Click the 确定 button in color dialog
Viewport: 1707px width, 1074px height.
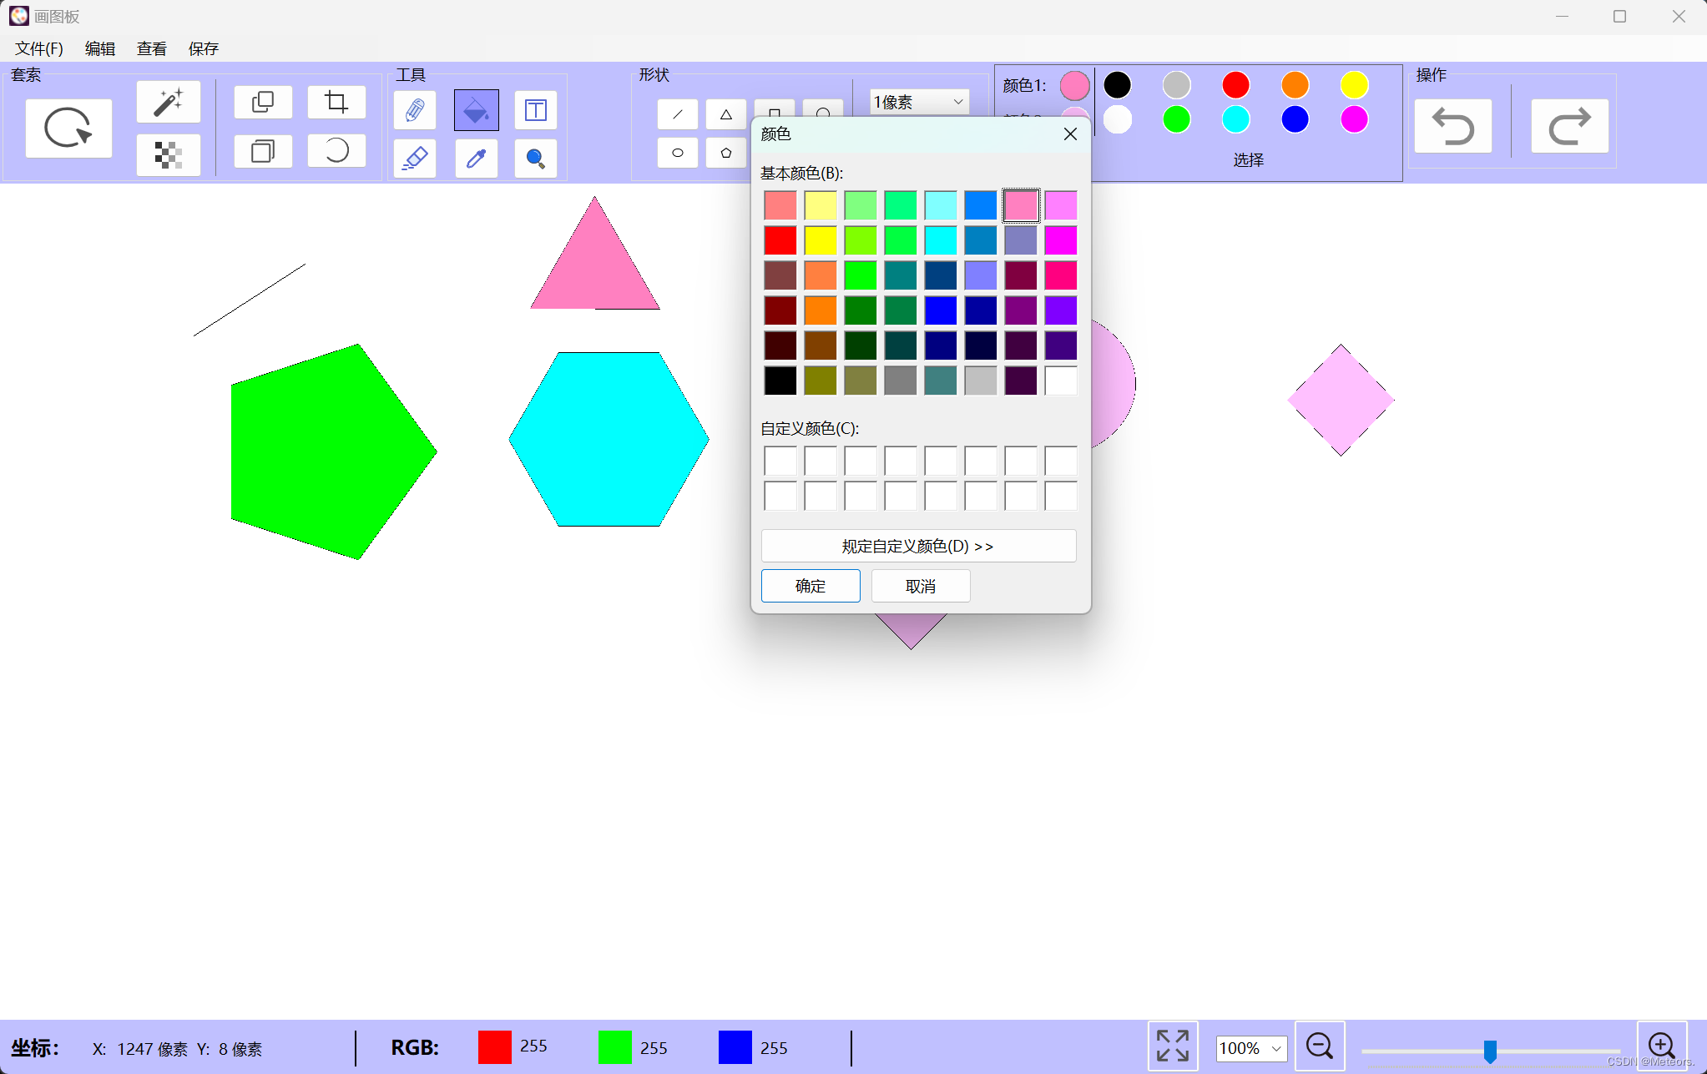810,586
